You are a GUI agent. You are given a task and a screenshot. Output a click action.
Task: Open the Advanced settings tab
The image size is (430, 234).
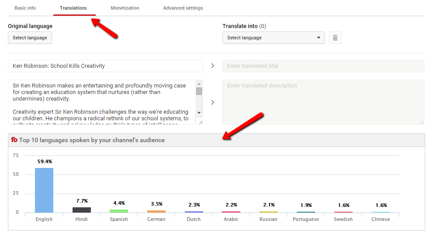coord(183,8)
